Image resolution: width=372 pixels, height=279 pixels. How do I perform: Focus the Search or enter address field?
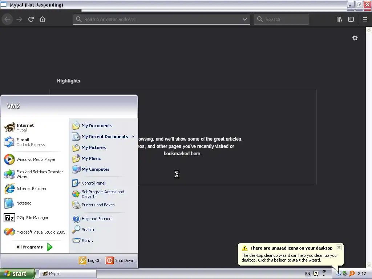point(161,19)
